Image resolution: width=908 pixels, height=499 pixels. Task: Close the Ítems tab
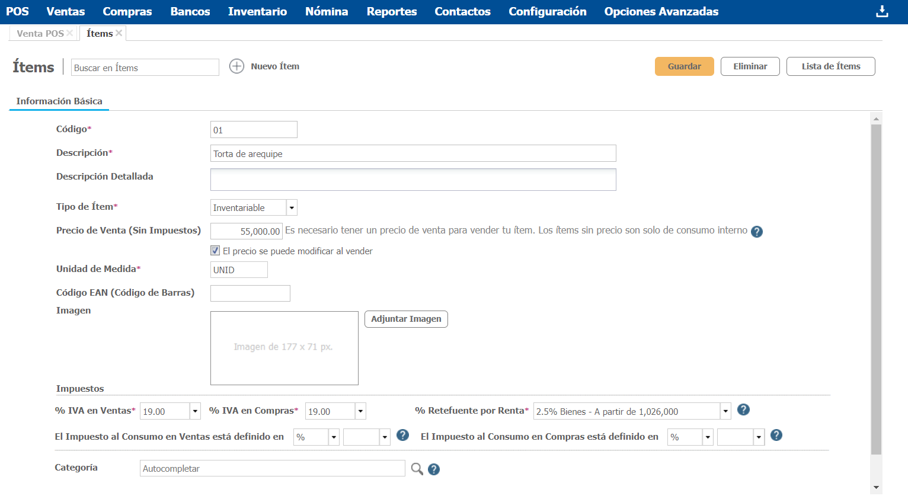[119, 33]
